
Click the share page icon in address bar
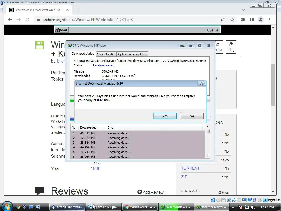tap(223, 20)
